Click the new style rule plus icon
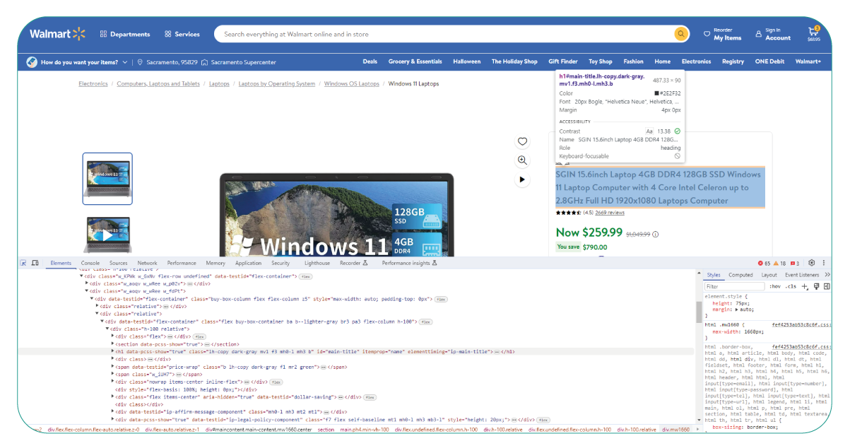 coord(805,286)
